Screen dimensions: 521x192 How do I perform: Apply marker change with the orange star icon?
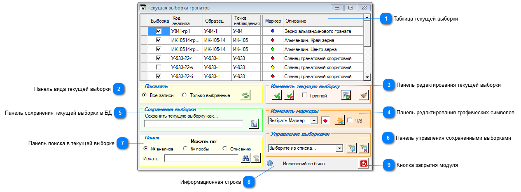pos(339,120)
